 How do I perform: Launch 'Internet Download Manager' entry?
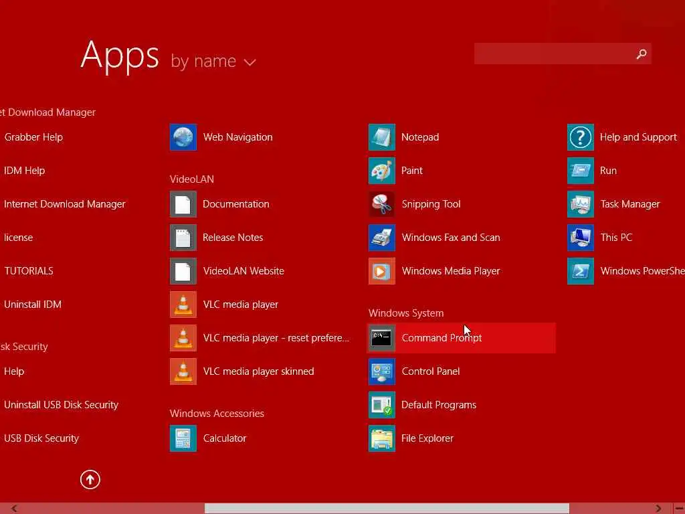click(x=65, y=204)
